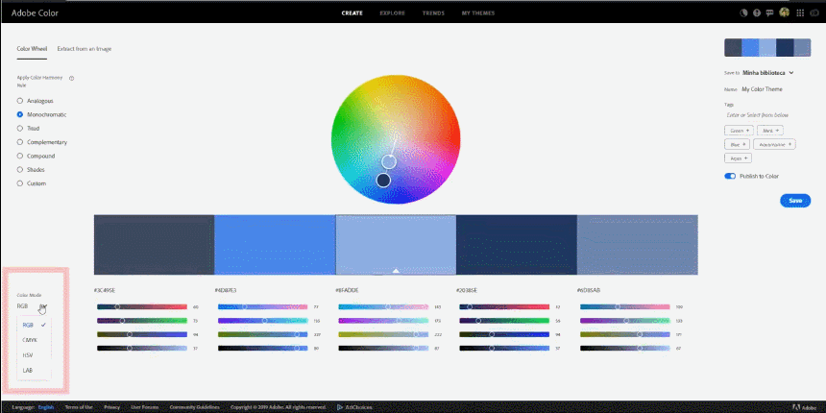This screenshot has width=826, height=413.
Task: Click the Adobe Color logo text
Action: point(35,12)
